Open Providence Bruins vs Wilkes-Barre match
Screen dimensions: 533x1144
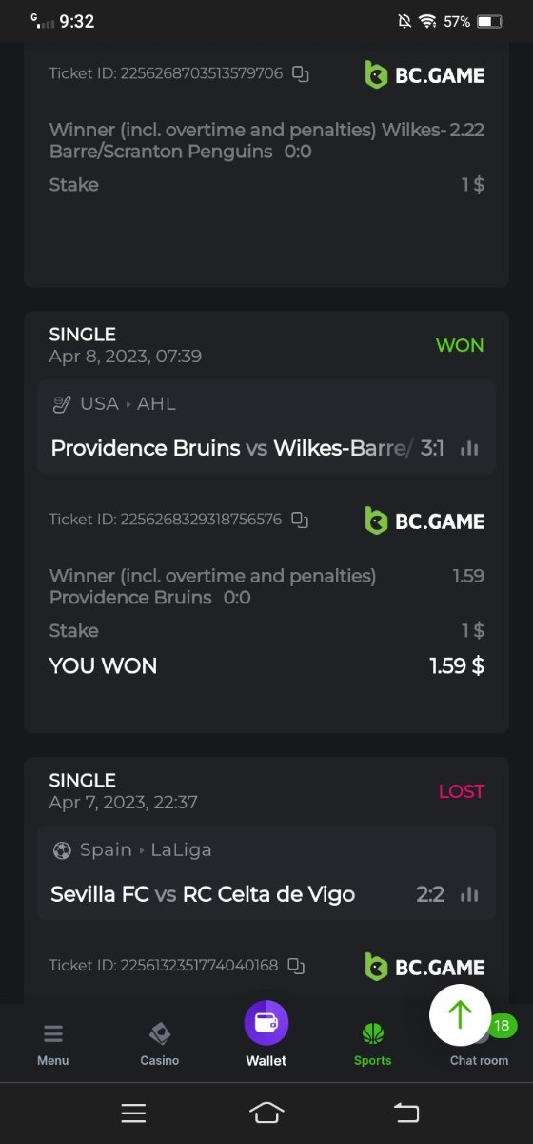pos(232,448)
